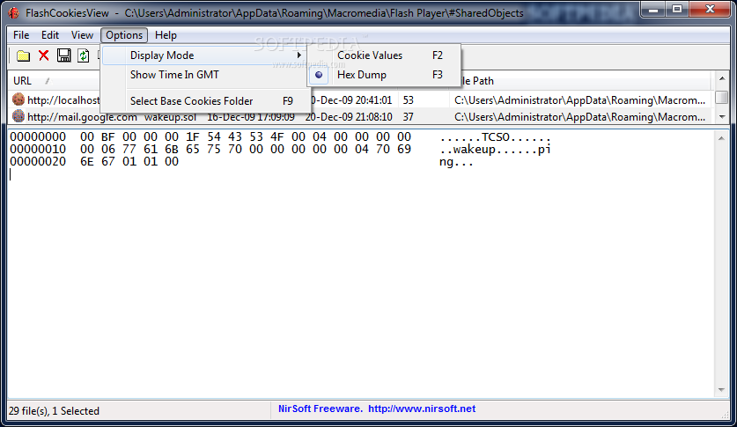Sort by the URL column header
Image resolution: width=737 pixels, height=427 pixels.
click(x=54, y=81)
